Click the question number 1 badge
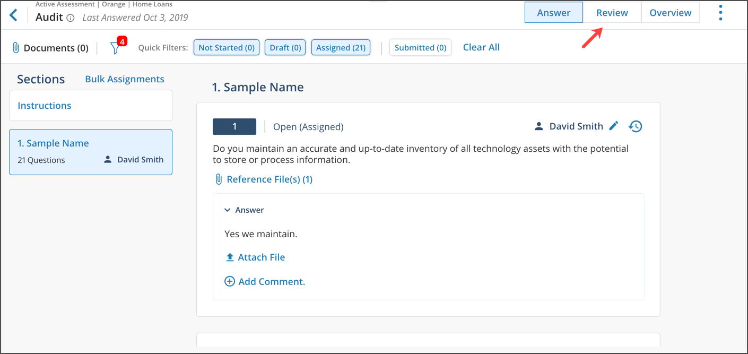 point(234,126)
